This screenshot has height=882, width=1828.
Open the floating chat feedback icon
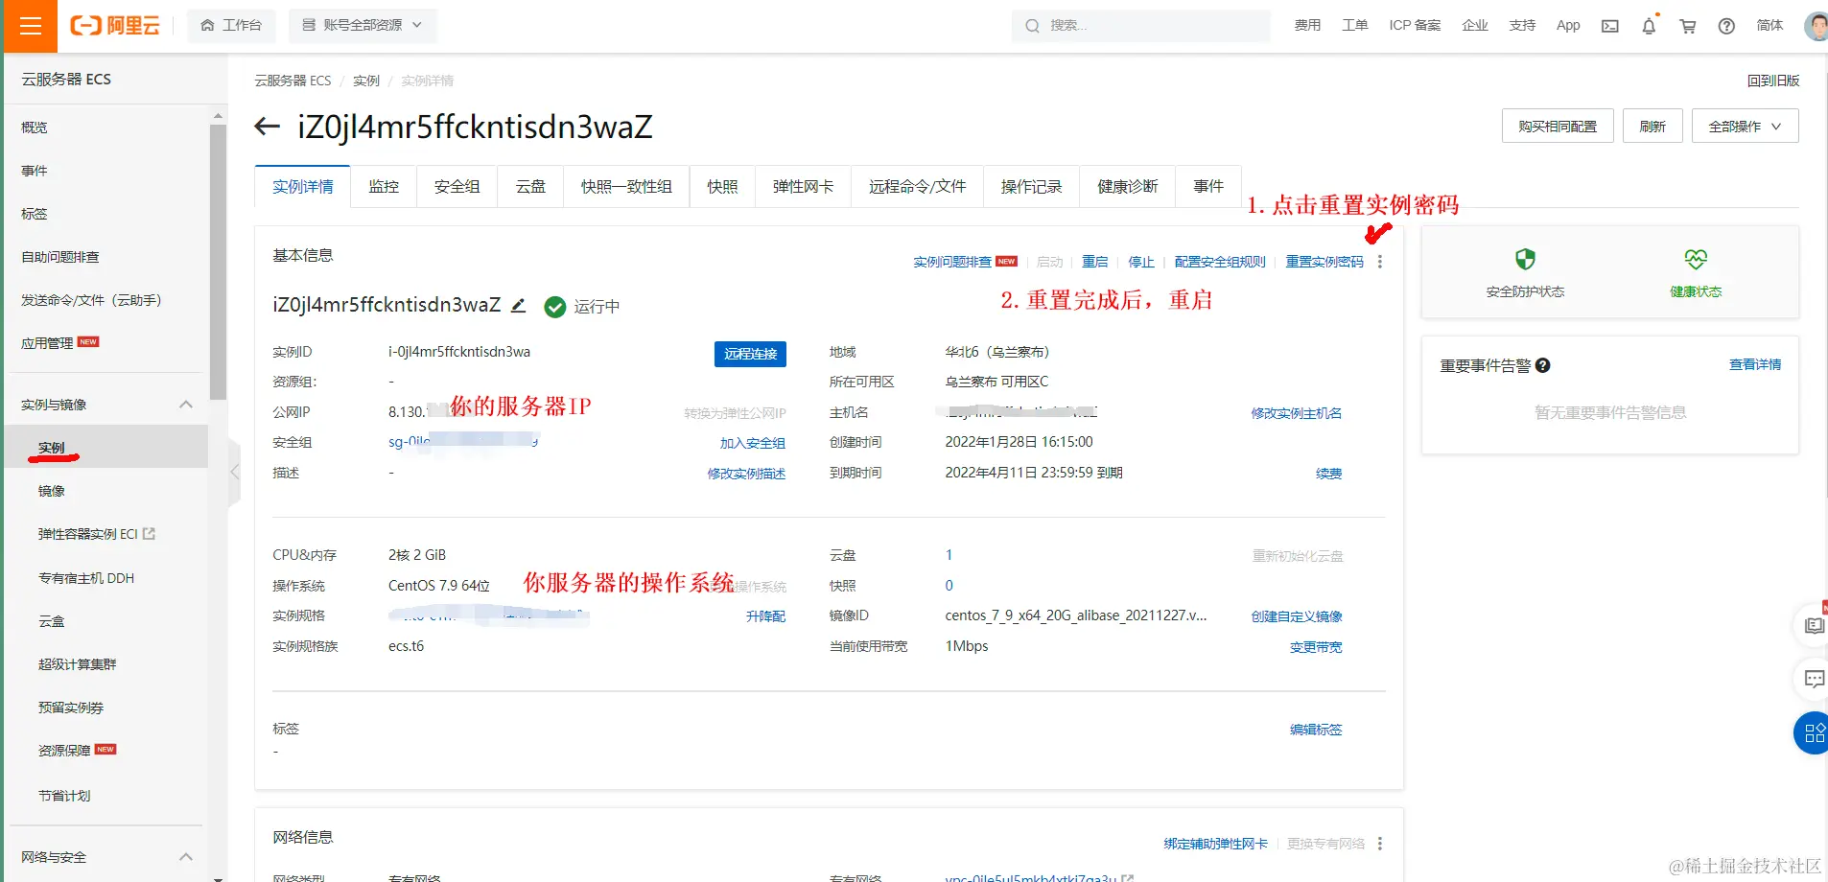1814,679
